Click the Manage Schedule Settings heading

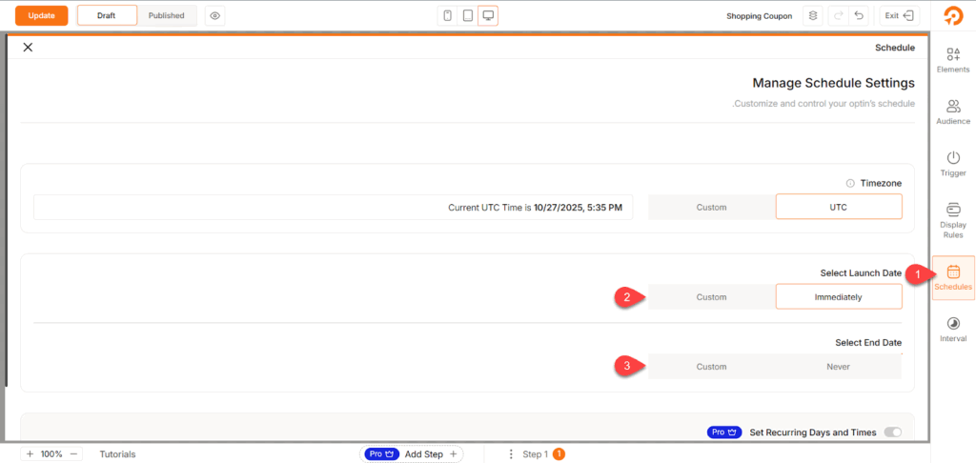(x=833, y=83)
